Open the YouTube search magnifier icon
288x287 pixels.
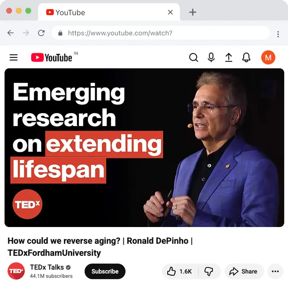tap(193, 58)
